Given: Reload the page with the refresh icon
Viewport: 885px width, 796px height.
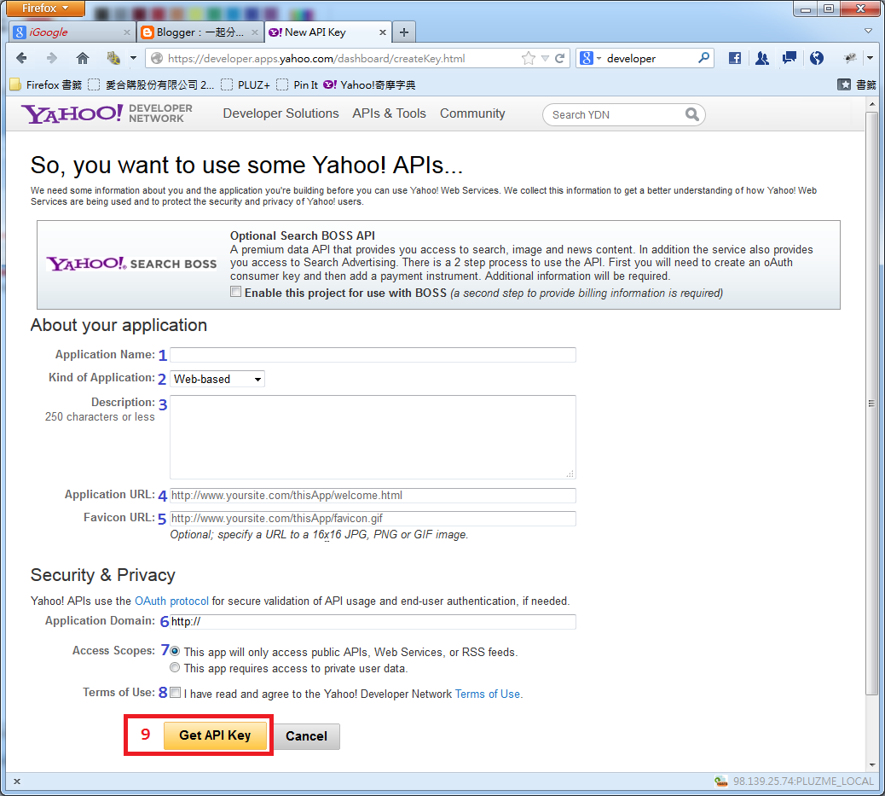Looking at the screenshot, I should (560, 58).
